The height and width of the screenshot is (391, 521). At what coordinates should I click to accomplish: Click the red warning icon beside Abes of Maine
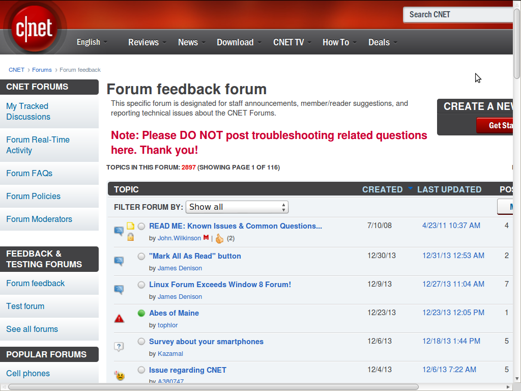click(119, 319)
